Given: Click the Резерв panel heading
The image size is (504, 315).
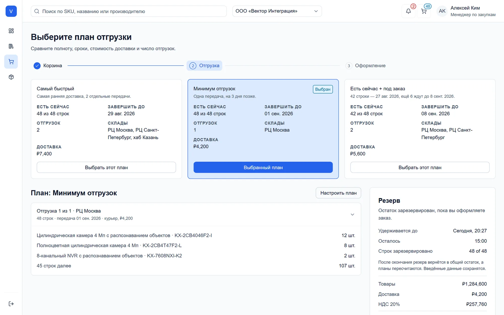Looking at the screenshot, I should 389,201.
